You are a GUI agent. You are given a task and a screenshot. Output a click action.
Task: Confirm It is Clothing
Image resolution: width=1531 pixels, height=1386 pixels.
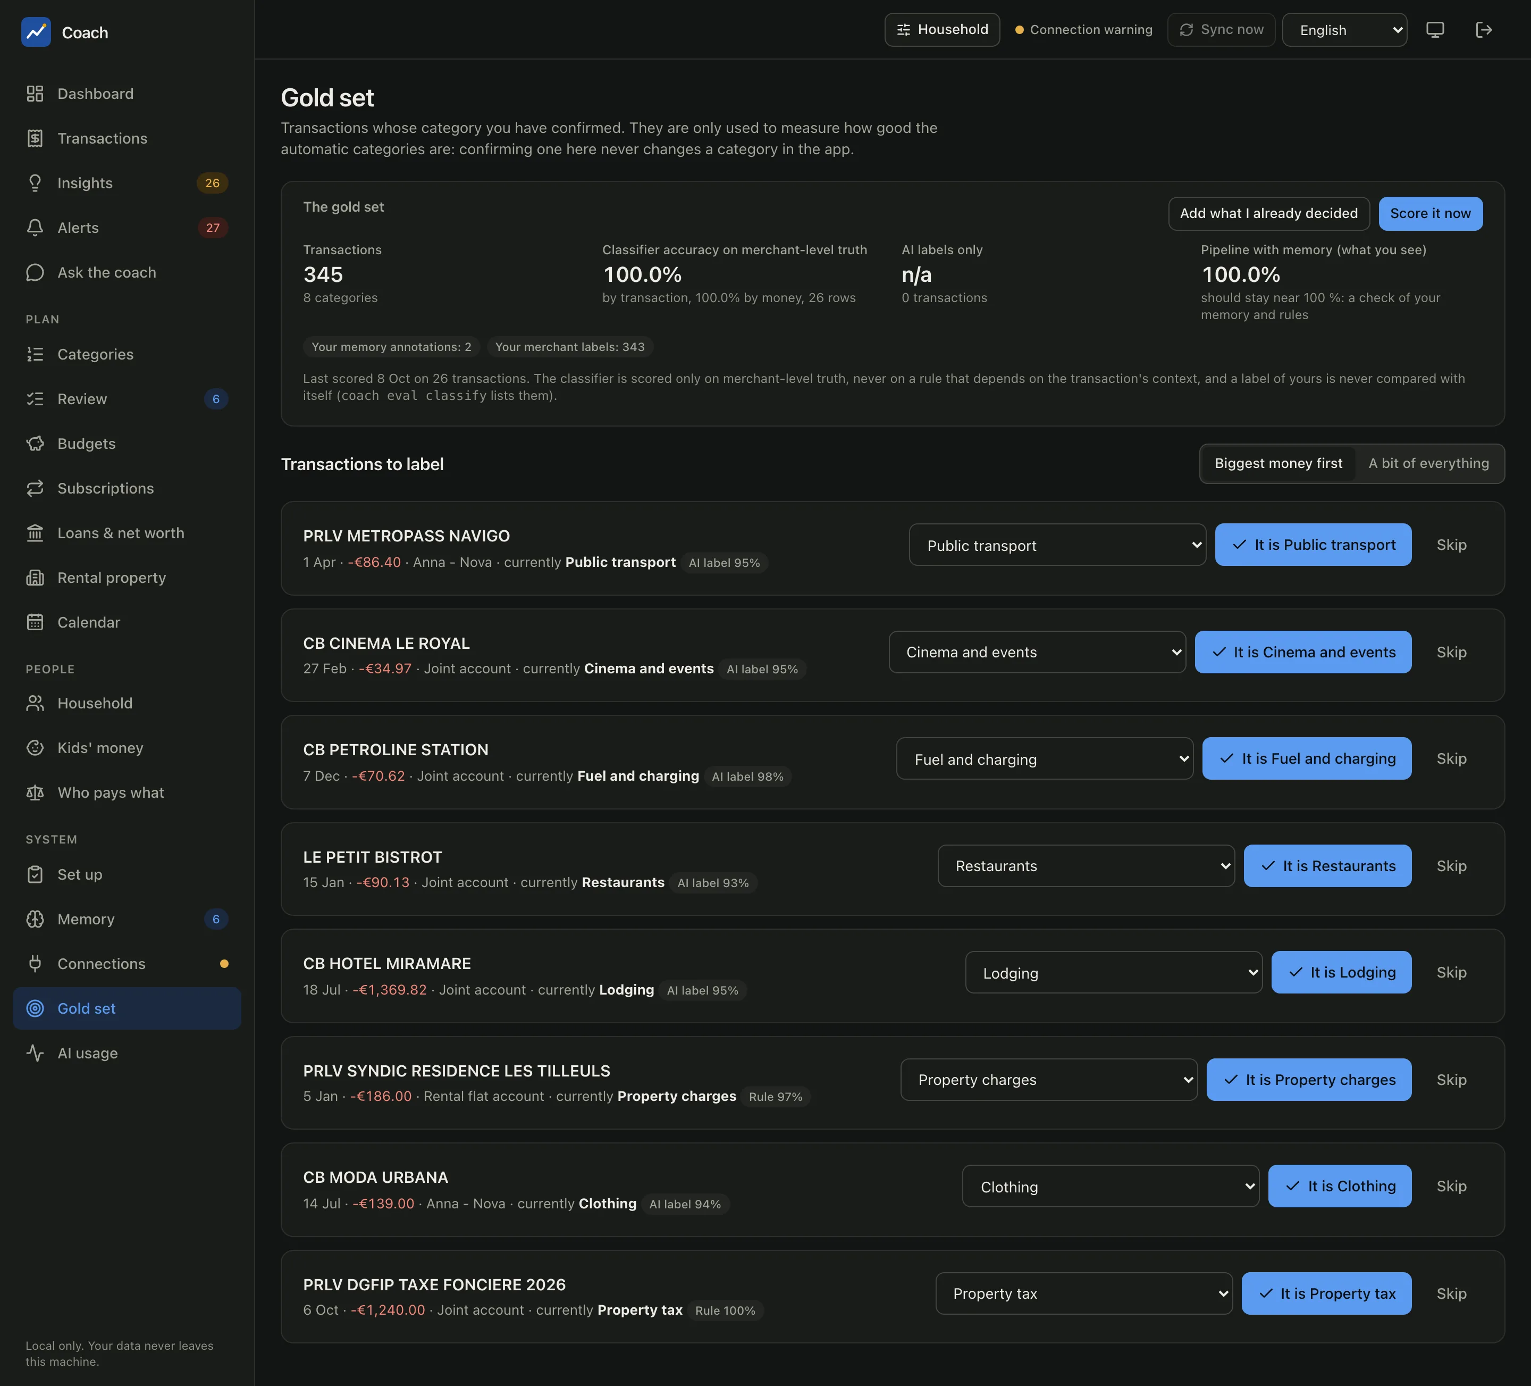tap(1340, 1186)
